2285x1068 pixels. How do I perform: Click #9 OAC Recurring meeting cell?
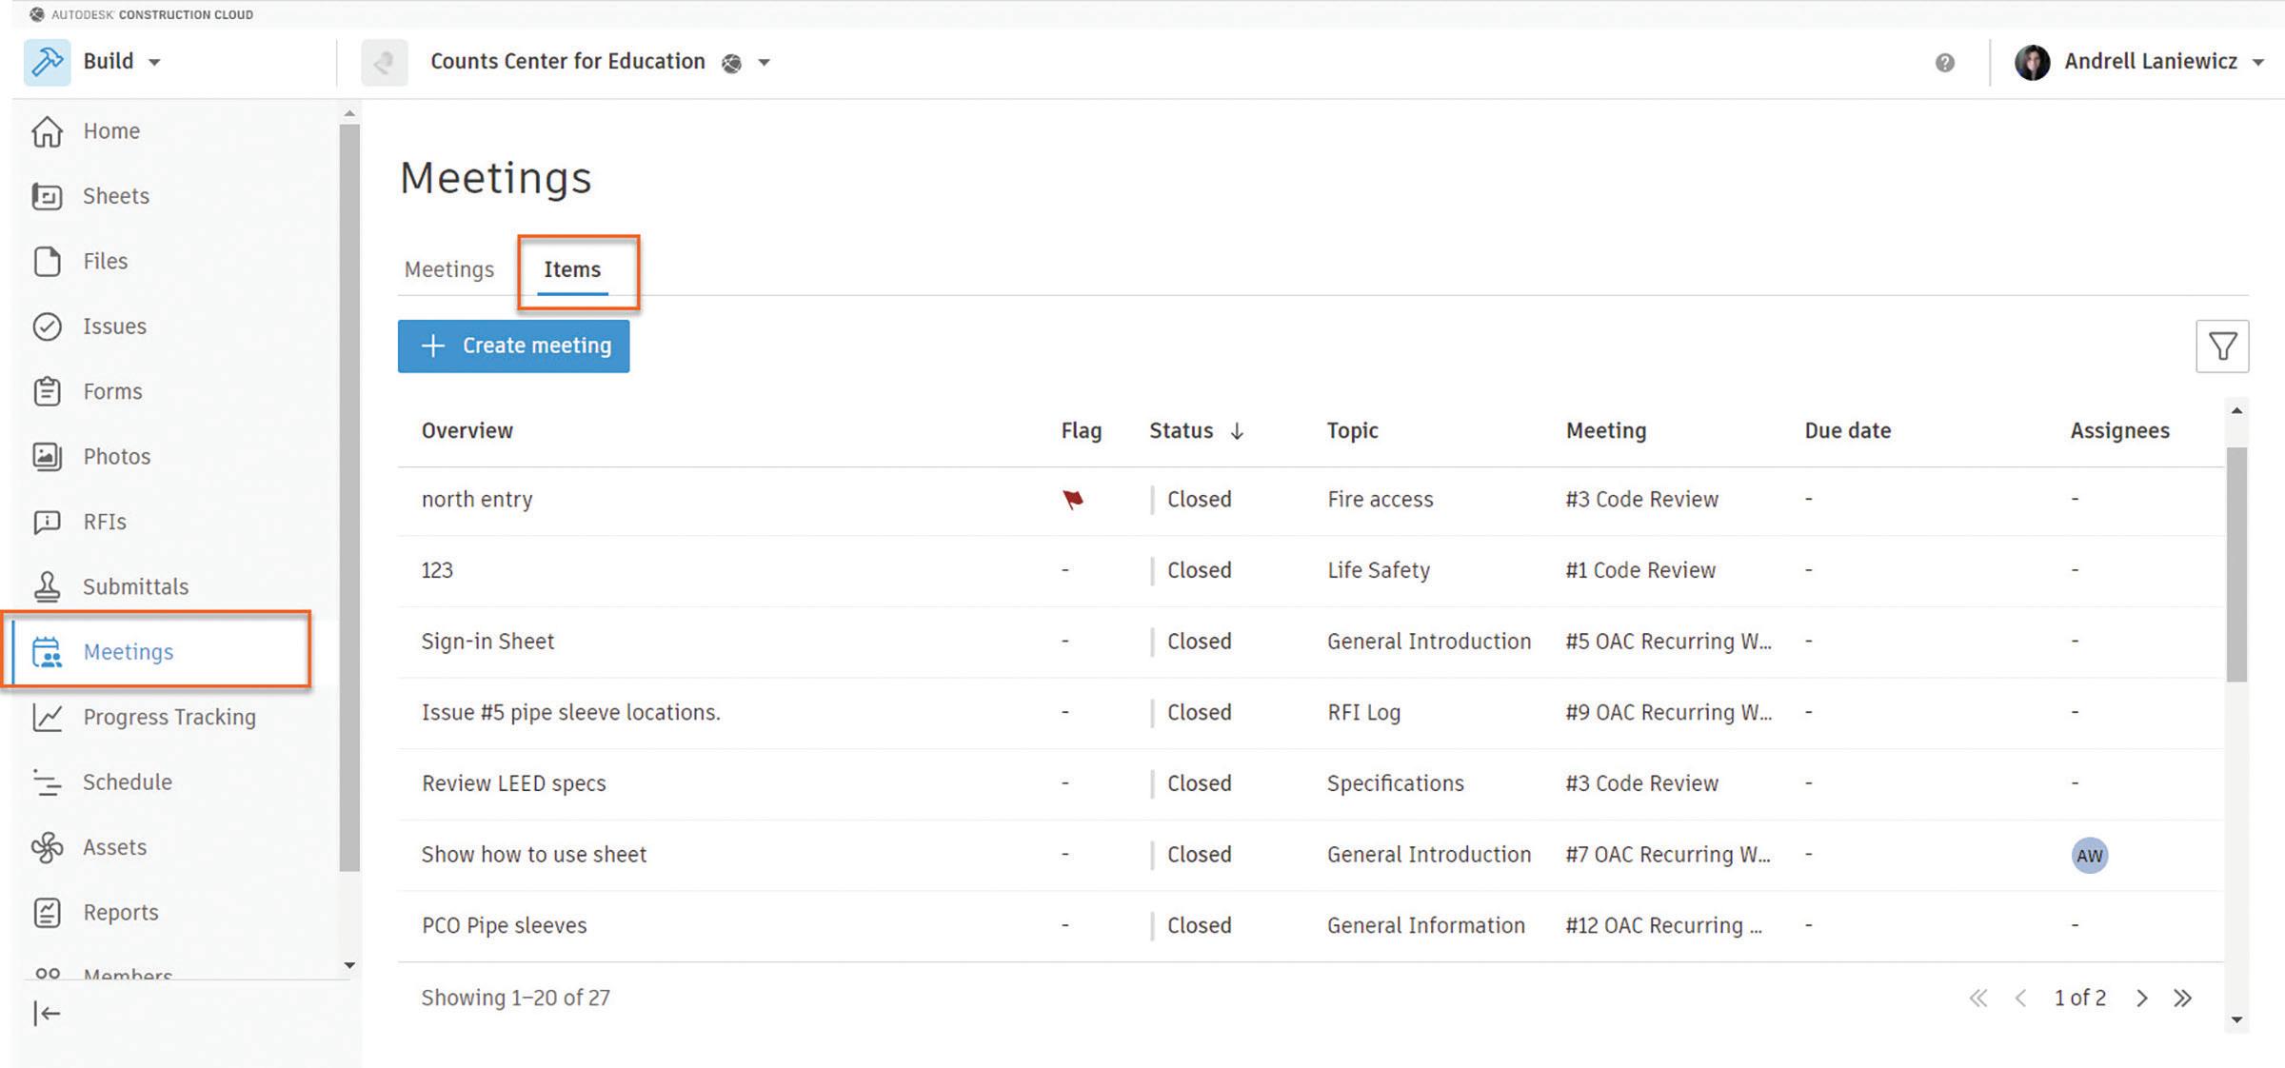1669,713
